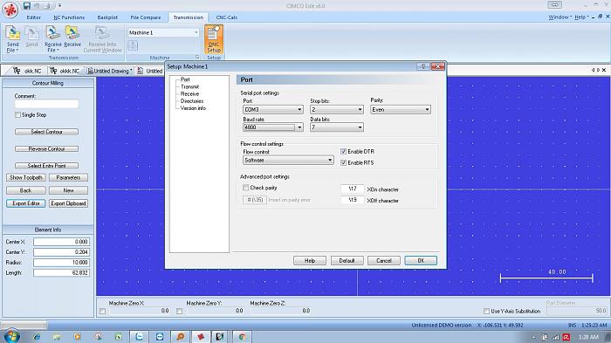
Task: Click the Show Toolpath button
Action: pos(25,177)
